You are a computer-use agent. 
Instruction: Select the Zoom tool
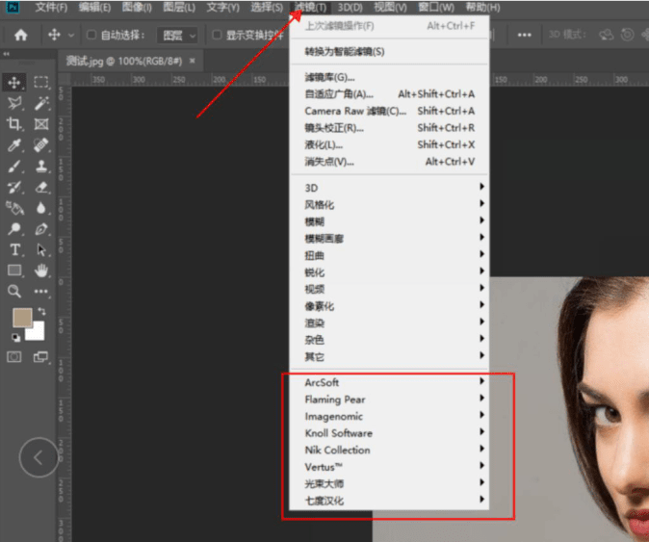tap(14, 291)
